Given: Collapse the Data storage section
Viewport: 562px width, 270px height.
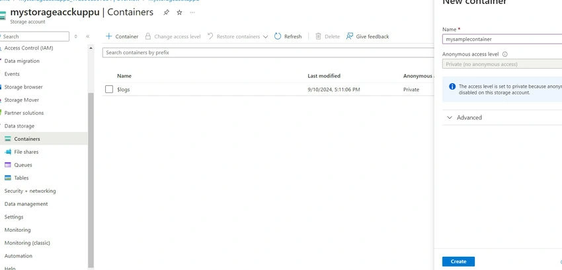Looking at the screenshot, I should [19, 126].
